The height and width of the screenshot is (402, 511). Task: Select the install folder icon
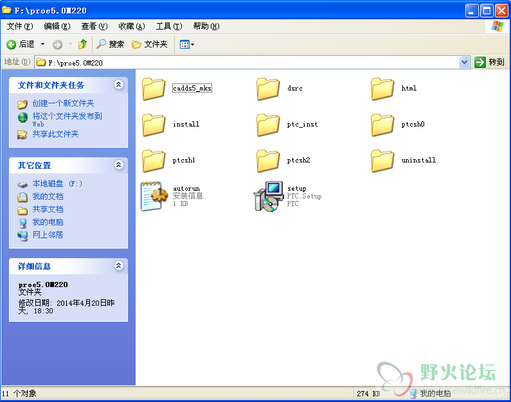(x=154, y=125)
